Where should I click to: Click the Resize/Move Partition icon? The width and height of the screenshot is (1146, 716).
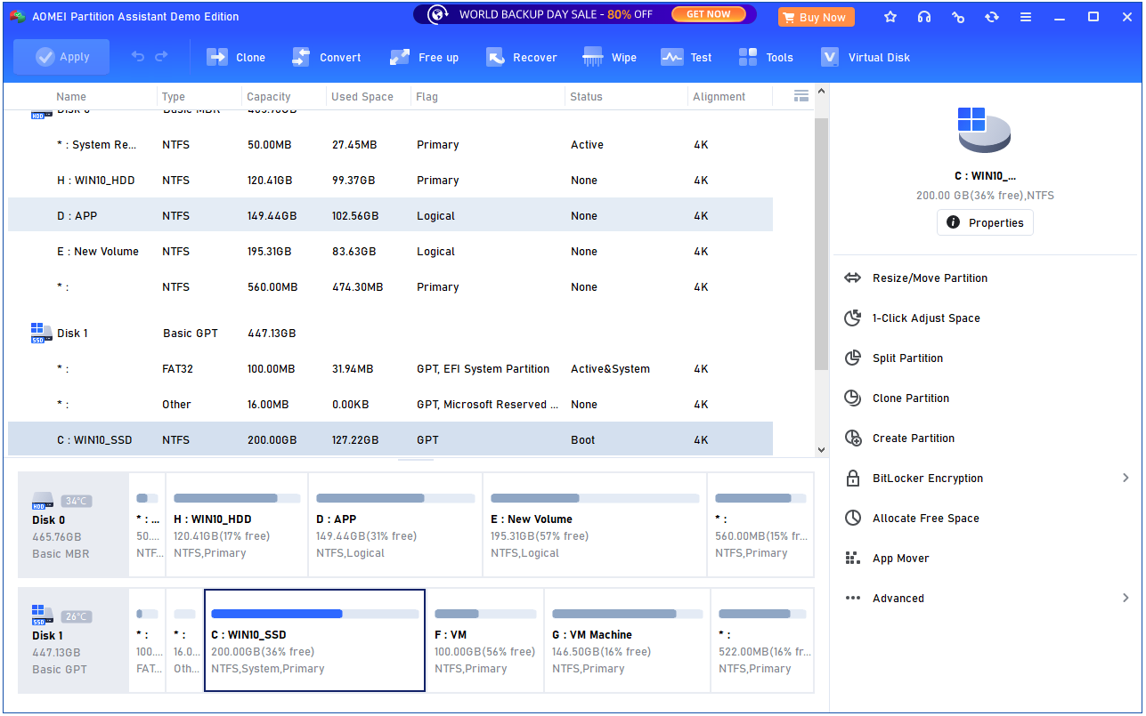pos(853,278)
